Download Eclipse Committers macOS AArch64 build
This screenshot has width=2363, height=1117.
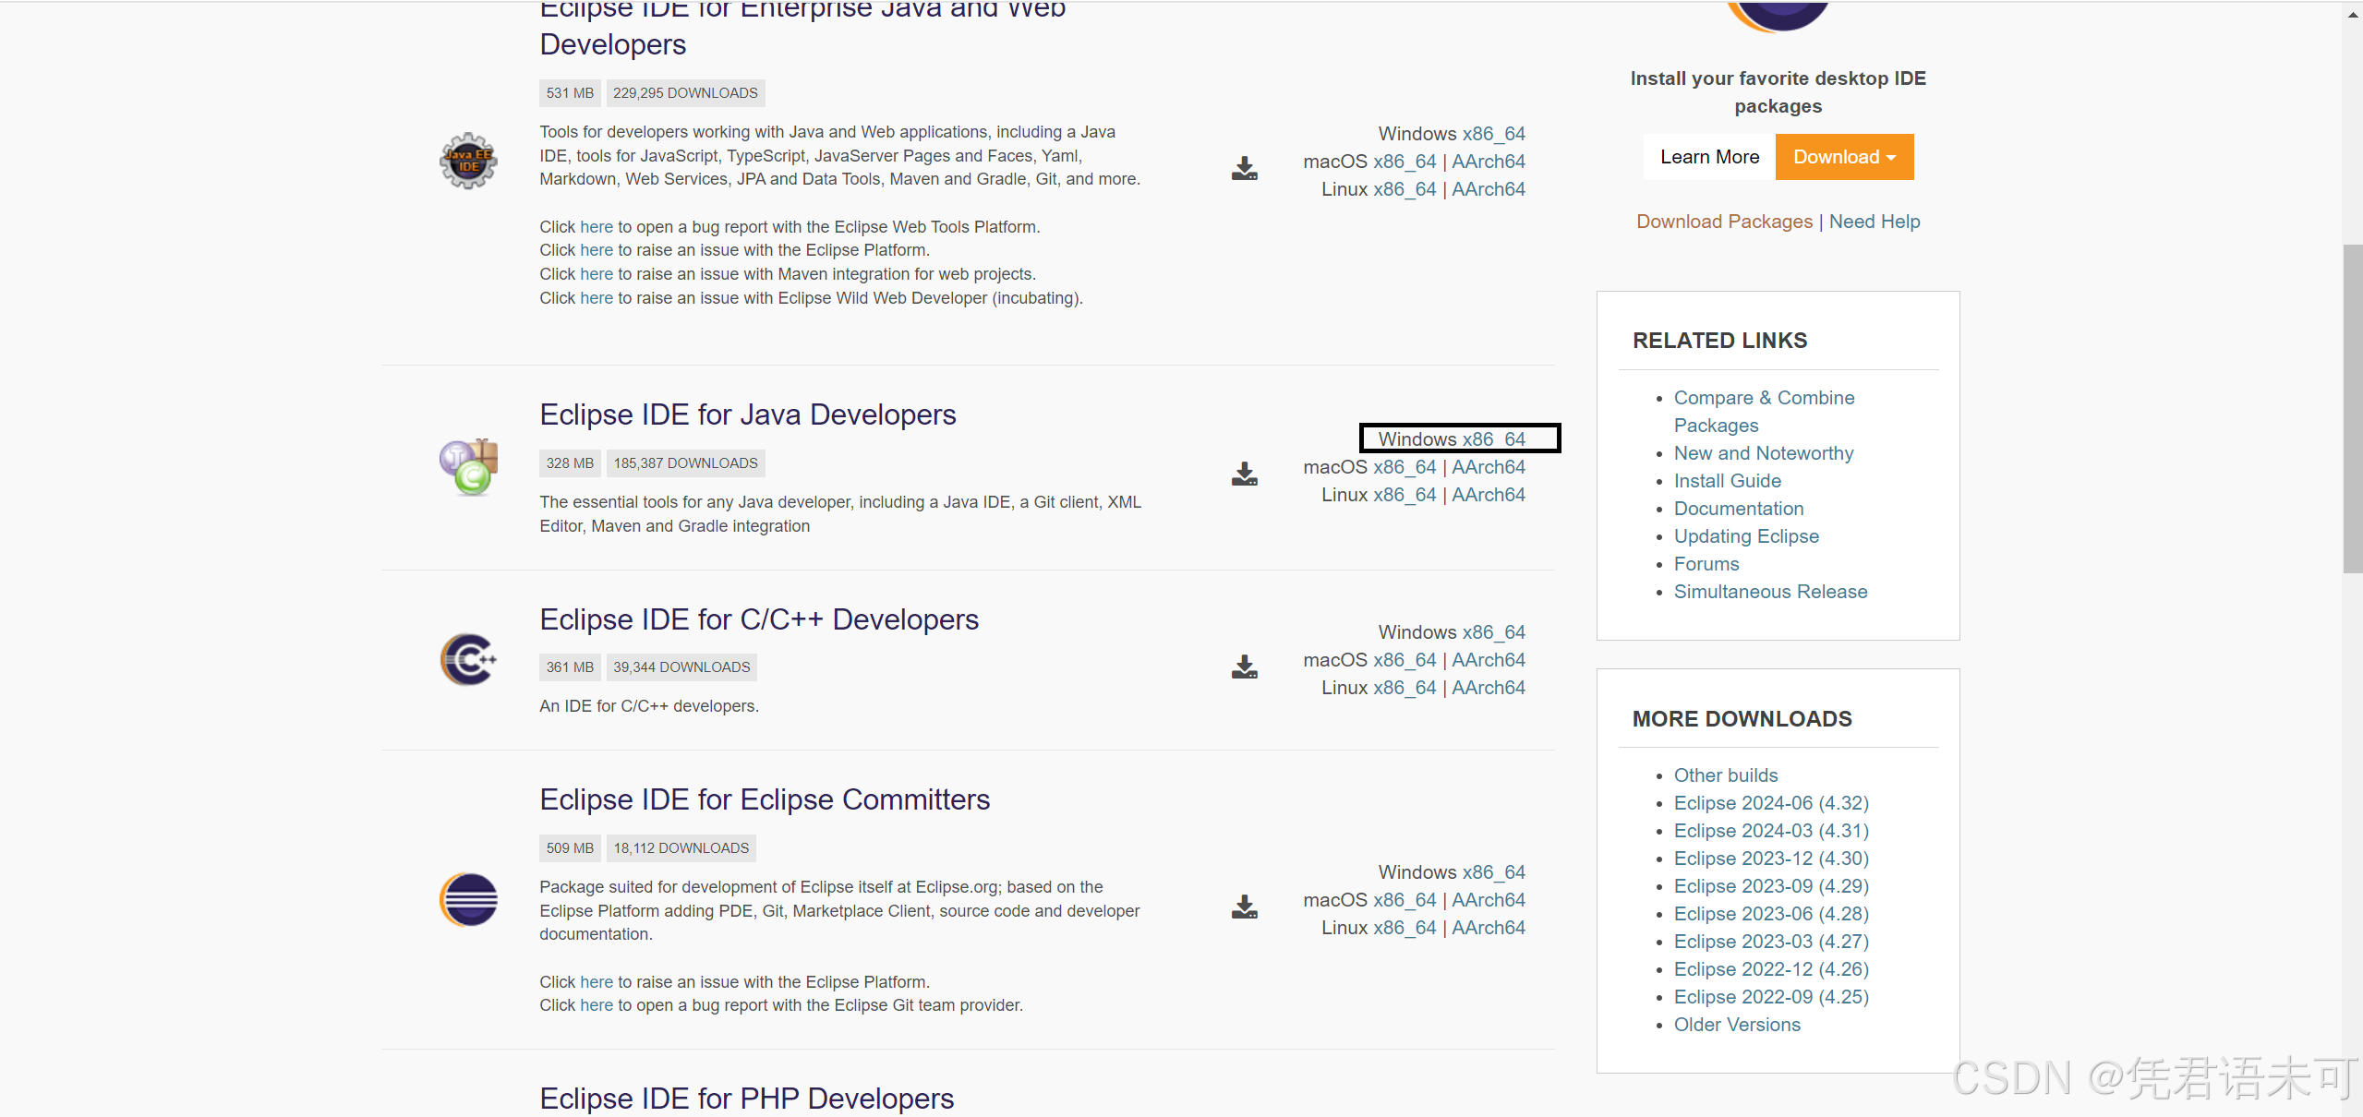[1489, 900]
